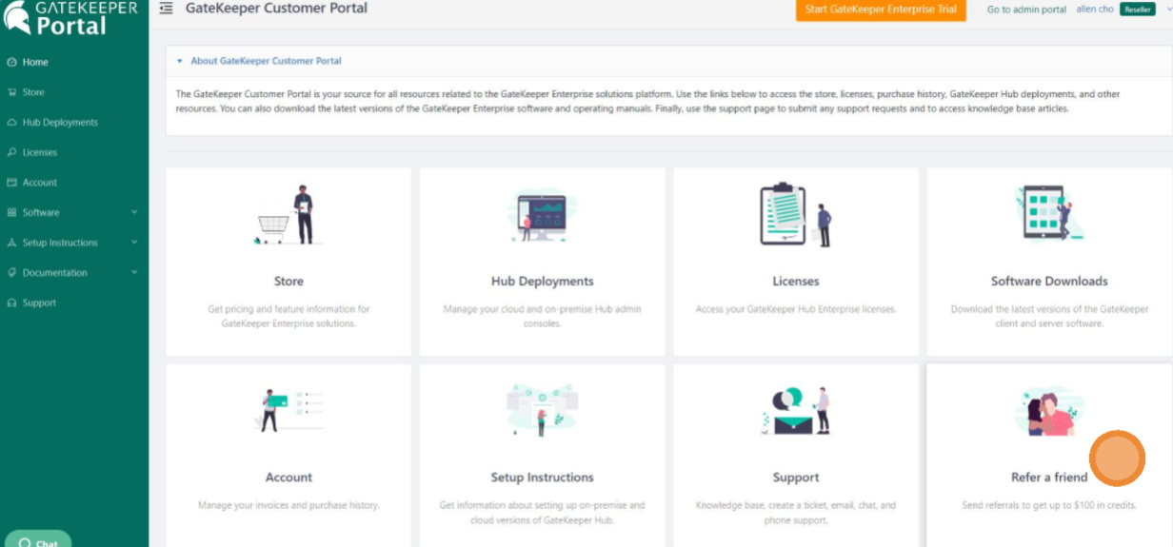This screenshot has height=547, width=1173.
Task: Click text 'Knowledge base, create a ticket, email, chat, and'
Action: tap(796, 505)
